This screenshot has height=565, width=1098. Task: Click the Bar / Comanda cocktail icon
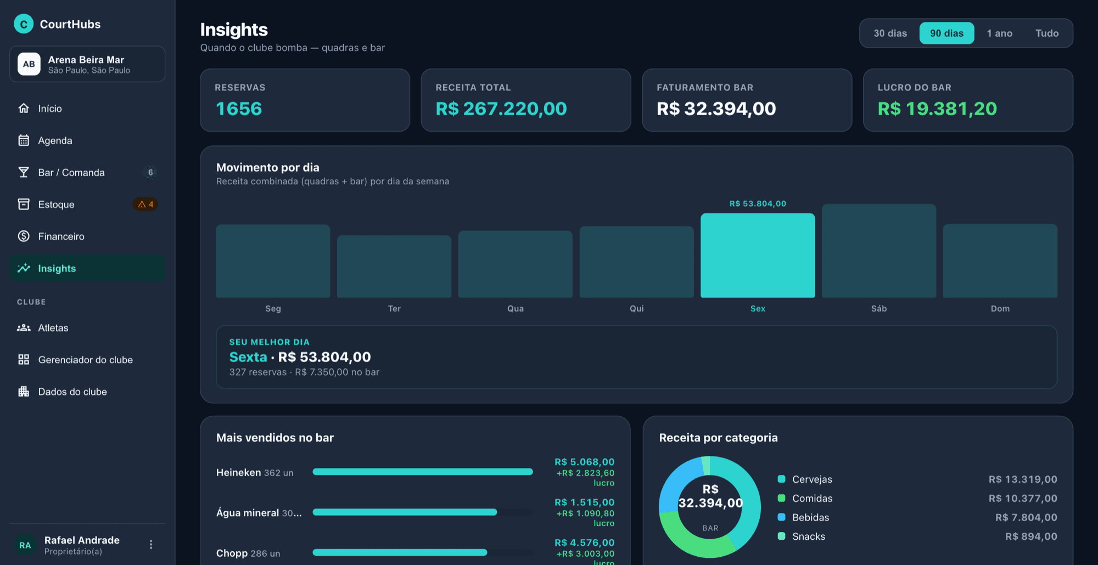click(x=24, y=172)
